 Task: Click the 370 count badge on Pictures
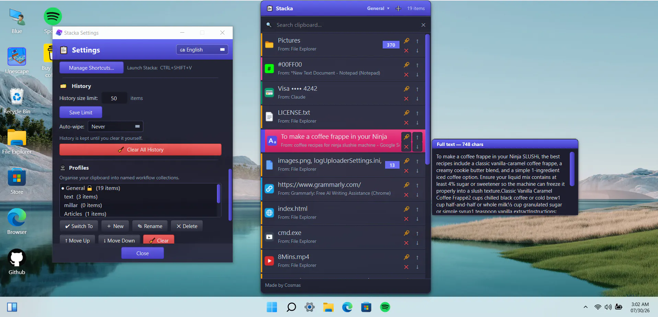click(391, 45)
